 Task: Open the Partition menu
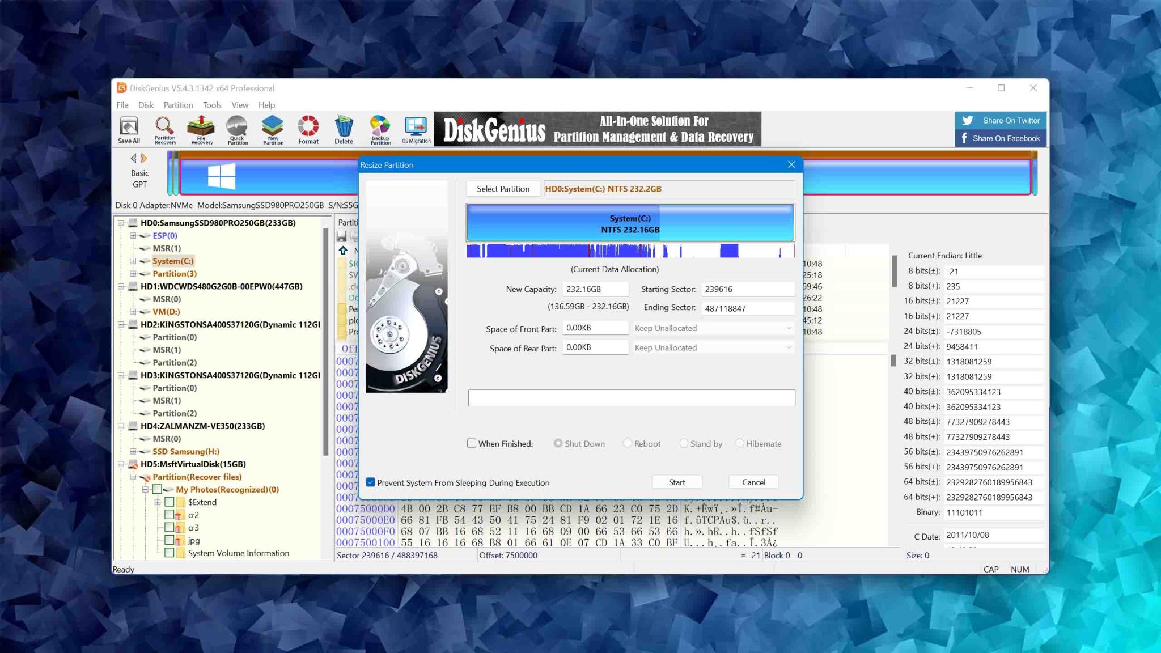pyautogui.click(x=178, y=105)
